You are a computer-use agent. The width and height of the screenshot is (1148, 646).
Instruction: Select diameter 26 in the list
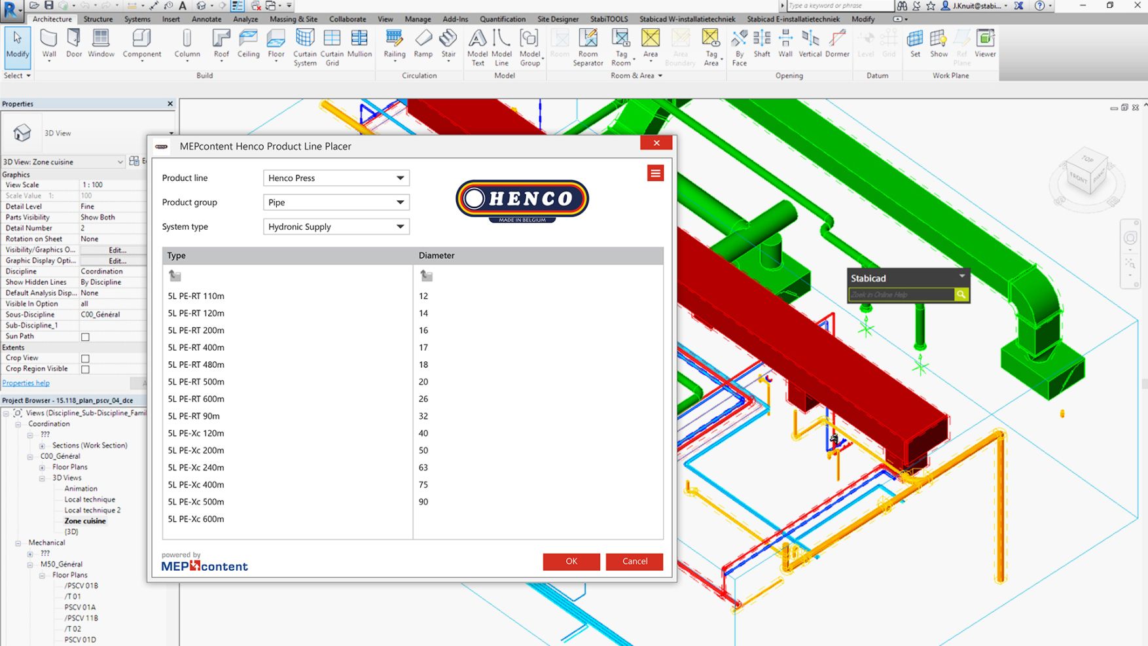423,399
